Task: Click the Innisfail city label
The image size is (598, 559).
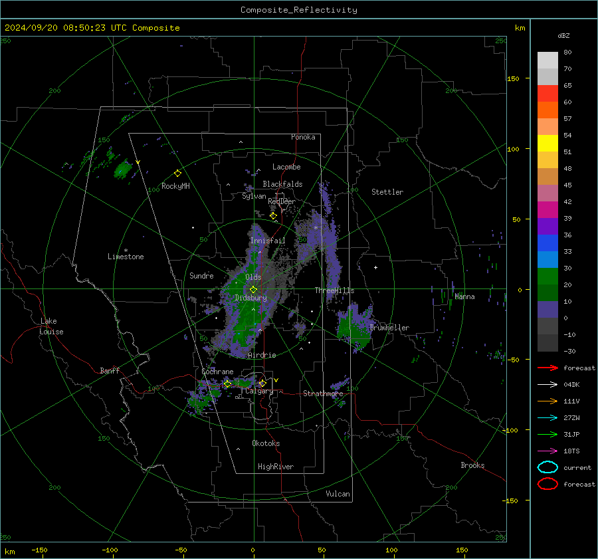Action: tap(268, 241)
